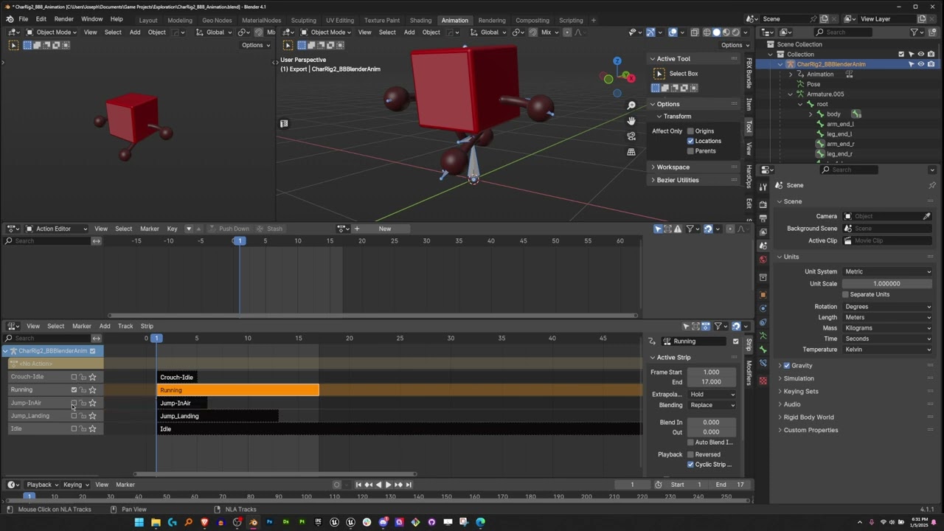Click New action button in Action Editor
The width and height of the screenshot is (944, 531).
pos(385,229)
